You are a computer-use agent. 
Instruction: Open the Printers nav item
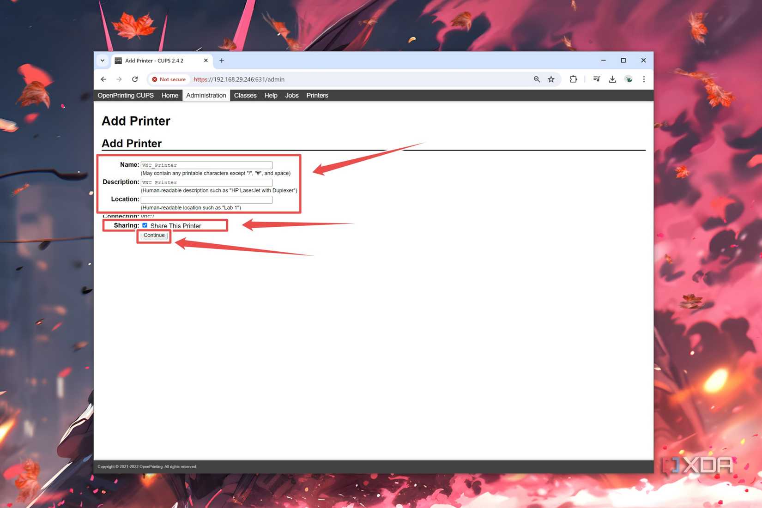click(317, 96)
